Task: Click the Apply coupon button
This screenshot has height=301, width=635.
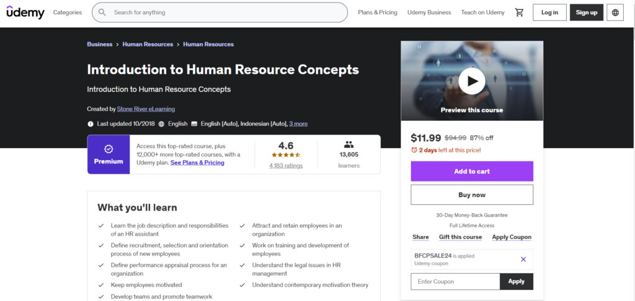Action: [x=517, y=282]
